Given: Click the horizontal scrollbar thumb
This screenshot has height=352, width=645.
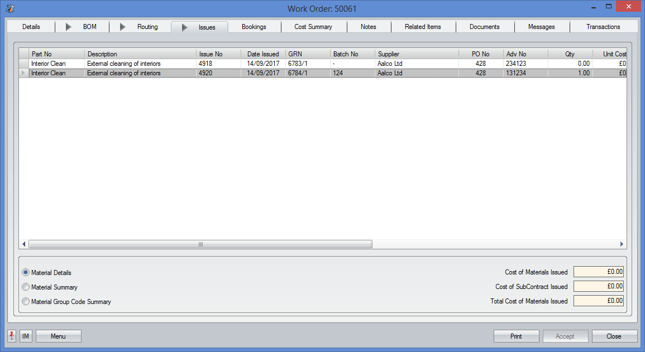Looking at the screenshot, I should 200,244.
